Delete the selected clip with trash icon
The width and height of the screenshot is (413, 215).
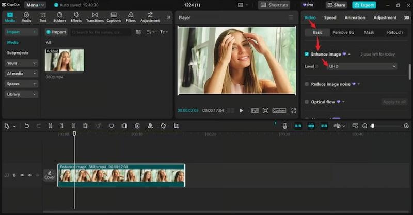[85, 126]
